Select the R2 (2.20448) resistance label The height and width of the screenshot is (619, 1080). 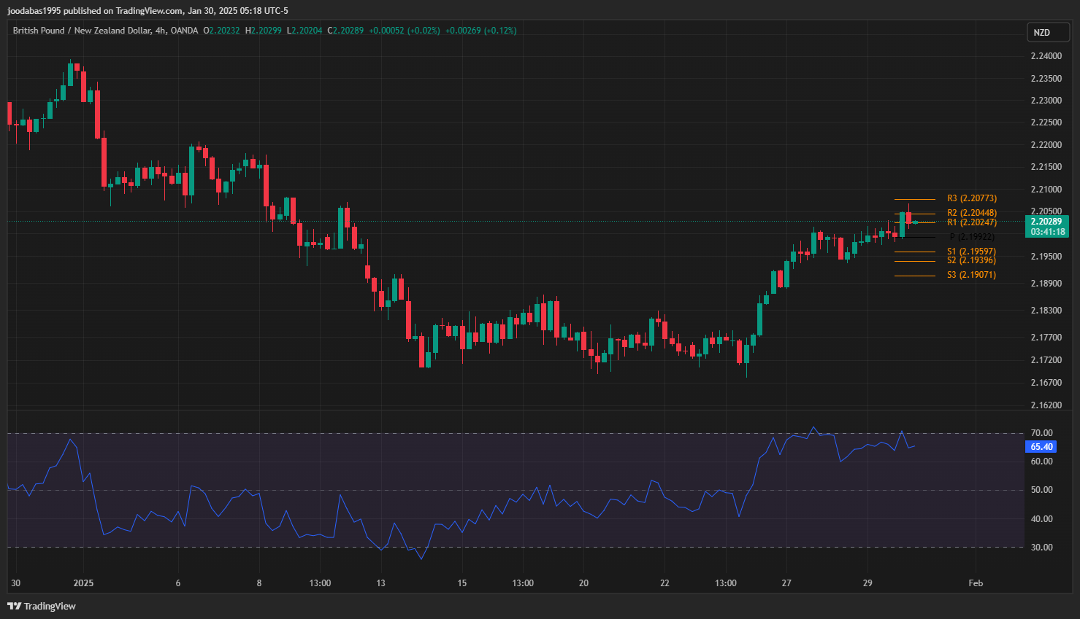pyautogui.click(x=971, y=213)
